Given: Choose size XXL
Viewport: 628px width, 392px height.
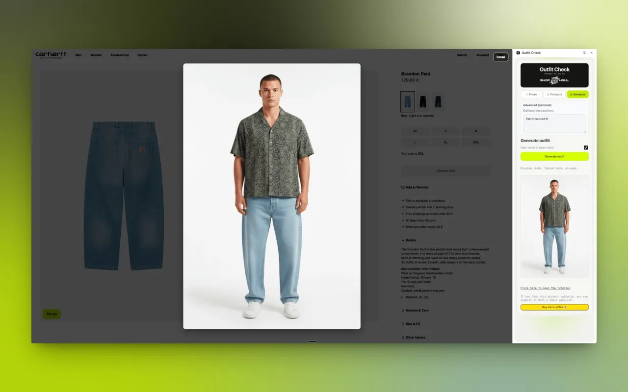Looking at the screenshot, I should click(476, 142).
